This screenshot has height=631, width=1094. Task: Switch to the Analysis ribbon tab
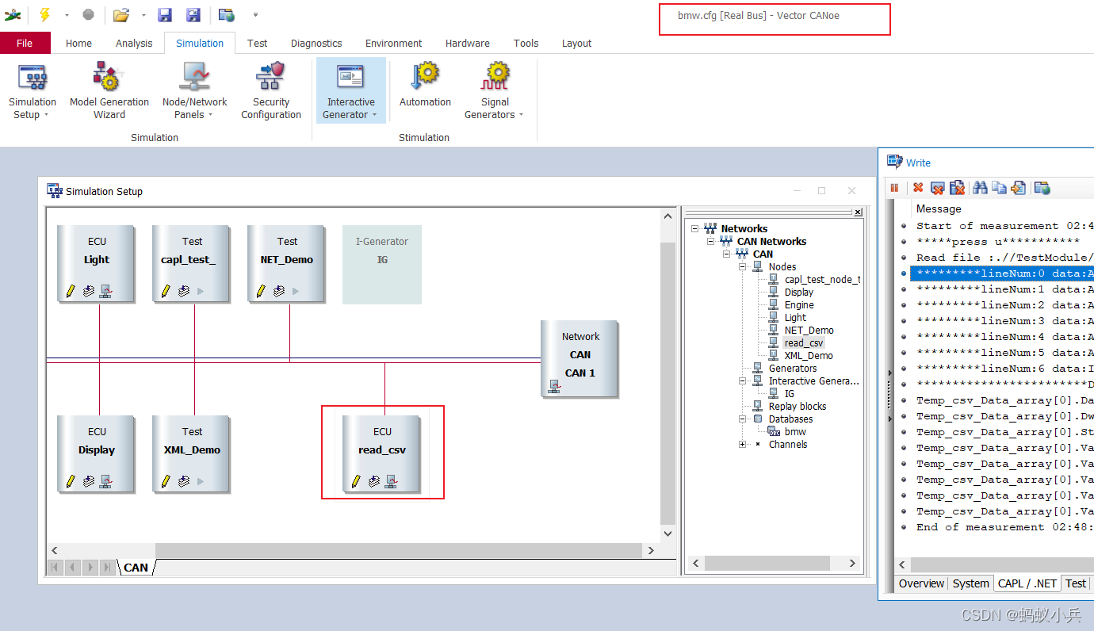134,43
